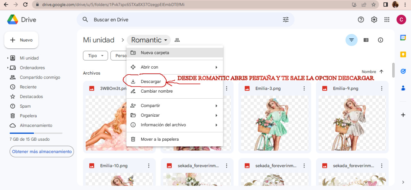Viewport: 411px width, 190px height.
Task: Open browser side panel icon
Action: 386,5
